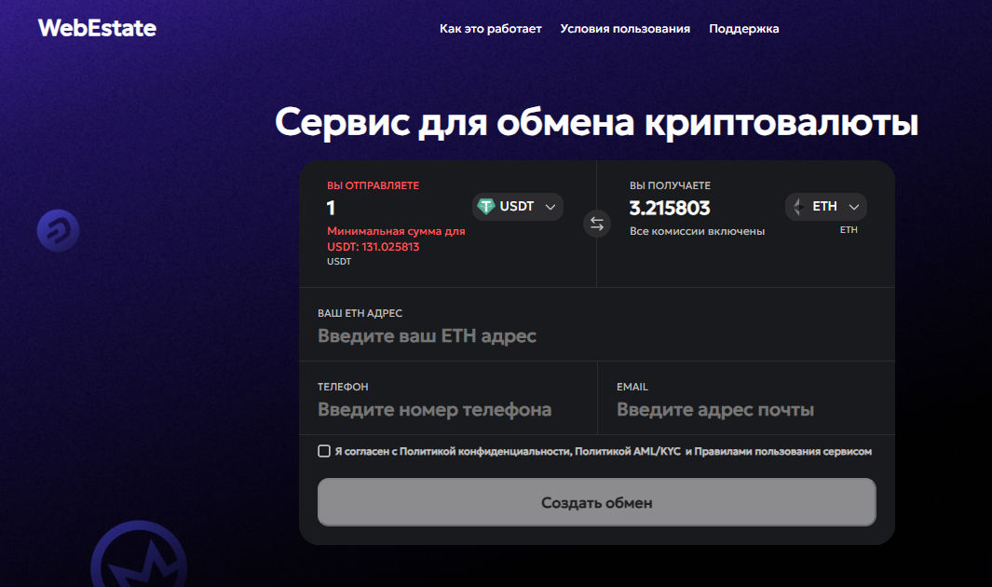Swap currencies with the exchange arrows icon
The image size is (992, 587).
pos(596,224)
